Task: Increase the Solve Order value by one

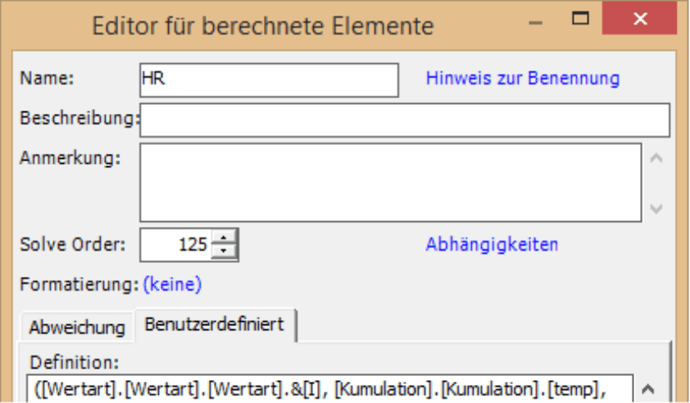Action: (x=224, y=238)
